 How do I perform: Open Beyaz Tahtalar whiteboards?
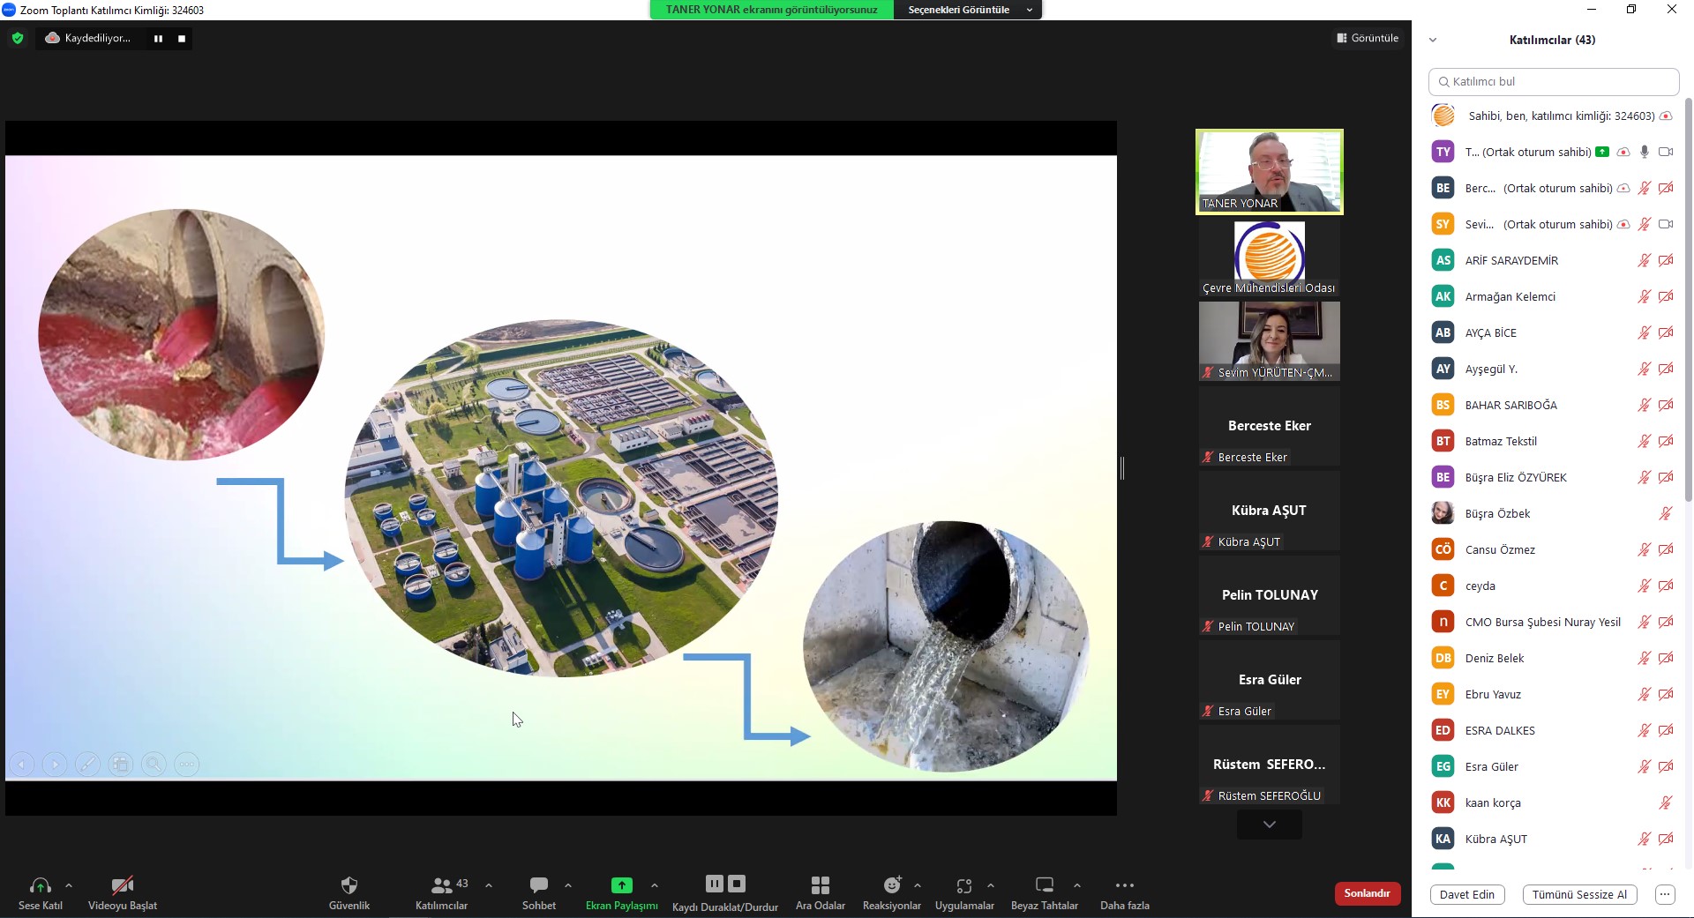[x=1045, y=885]
